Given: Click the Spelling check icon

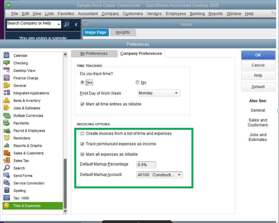Looking at the screenshot, I should coord(7,191).
